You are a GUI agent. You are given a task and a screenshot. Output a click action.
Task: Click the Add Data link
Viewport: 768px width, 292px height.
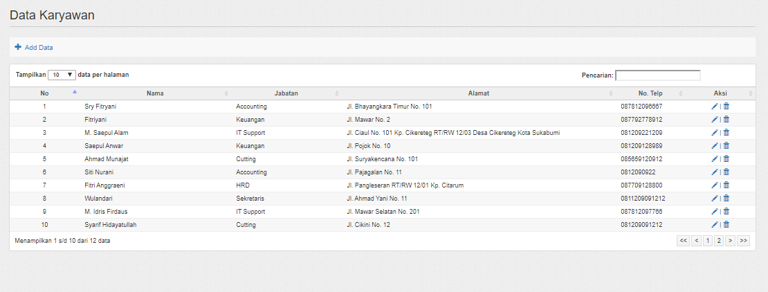point(39,48)
